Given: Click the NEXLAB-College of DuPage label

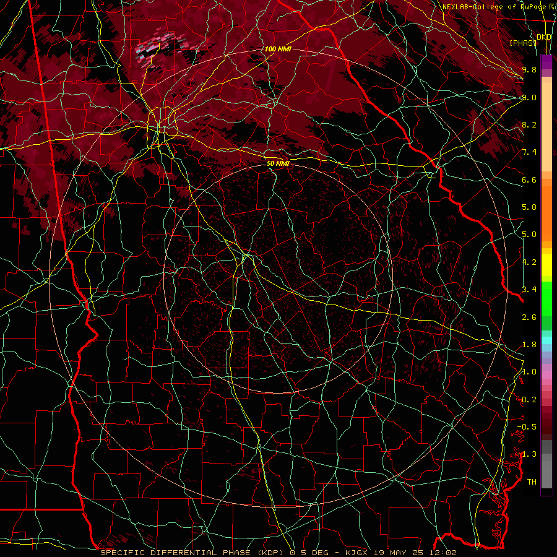Looking at the screenshot, I should click(494, 7).
